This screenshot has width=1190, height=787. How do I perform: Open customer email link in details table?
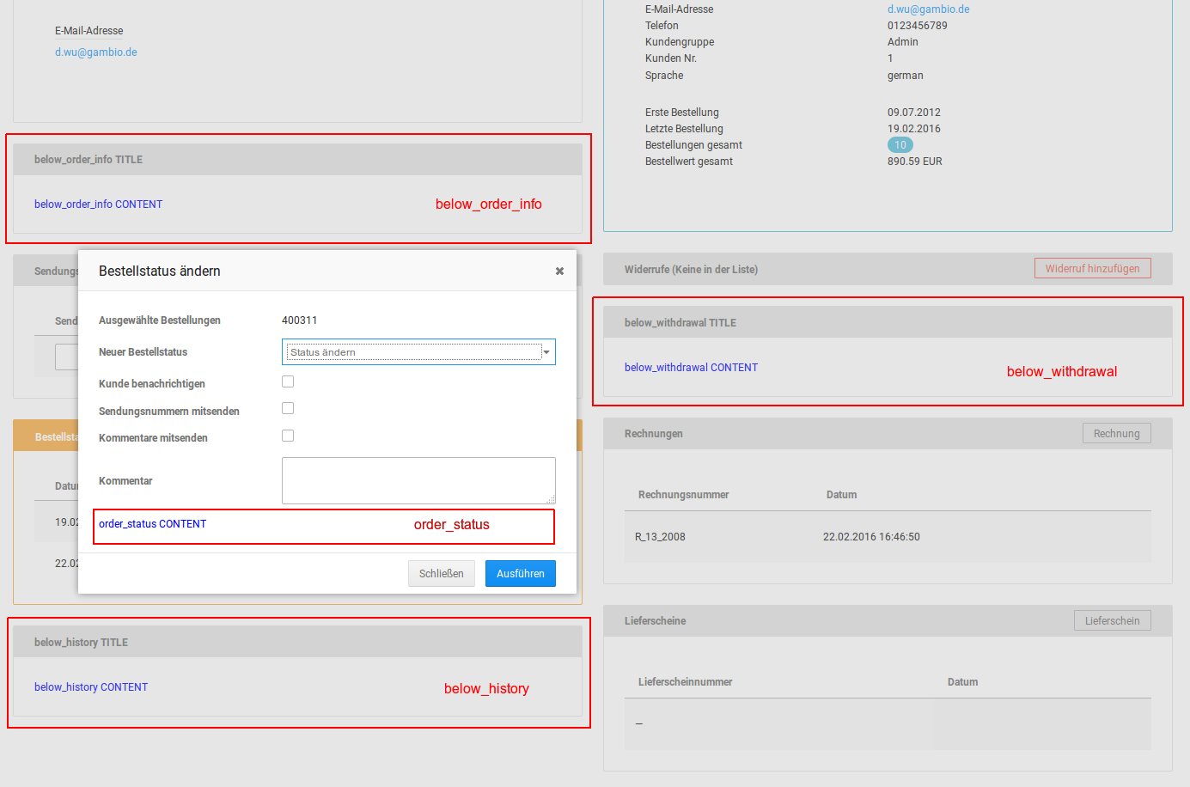click(x=928, y=9)
